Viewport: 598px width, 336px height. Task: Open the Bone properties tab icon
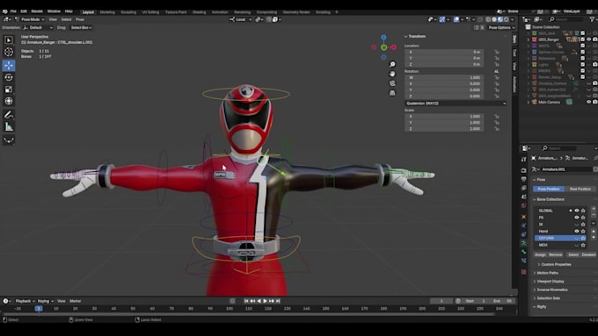click(523, 252)
